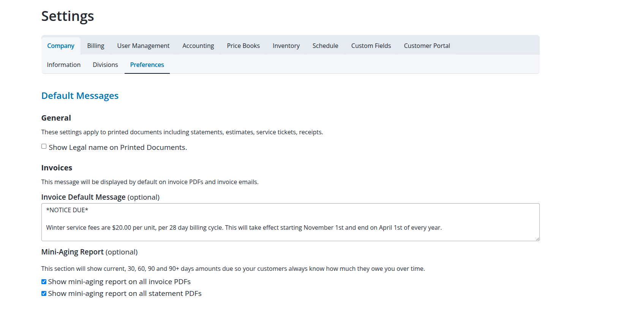Go to the Accounting tab
Screen dimensions: 618x310
coord(198,46)
